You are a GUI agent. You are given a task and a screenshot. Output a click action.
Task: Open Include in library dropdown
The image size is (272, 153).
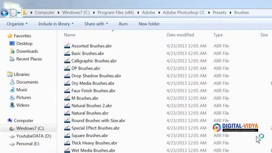coord(56,24)
